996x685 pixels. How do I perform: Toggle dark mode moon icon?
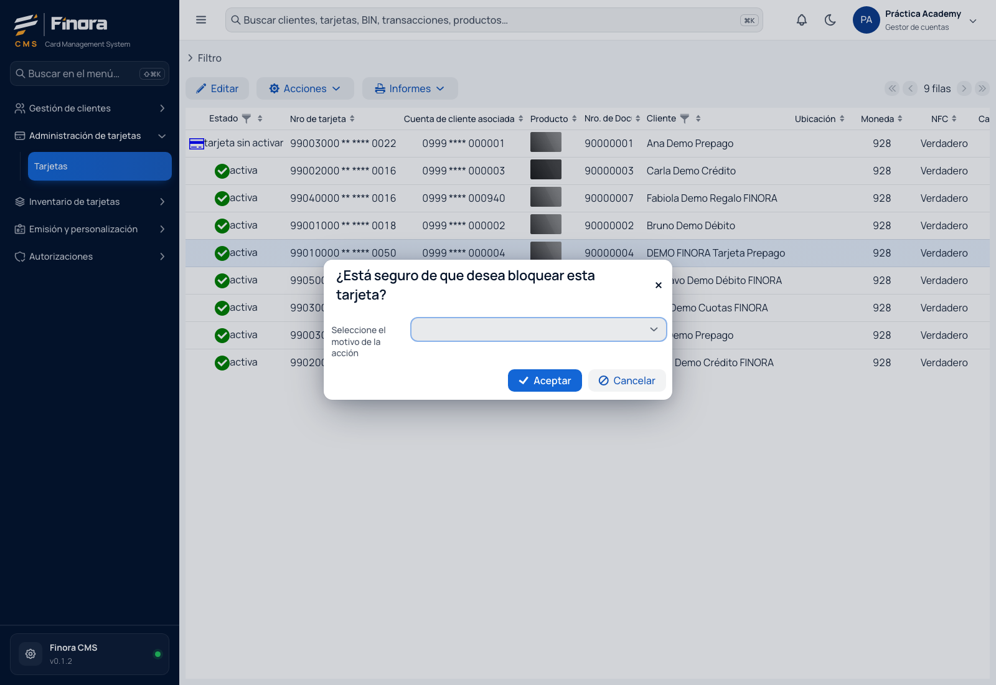(830, 20)
